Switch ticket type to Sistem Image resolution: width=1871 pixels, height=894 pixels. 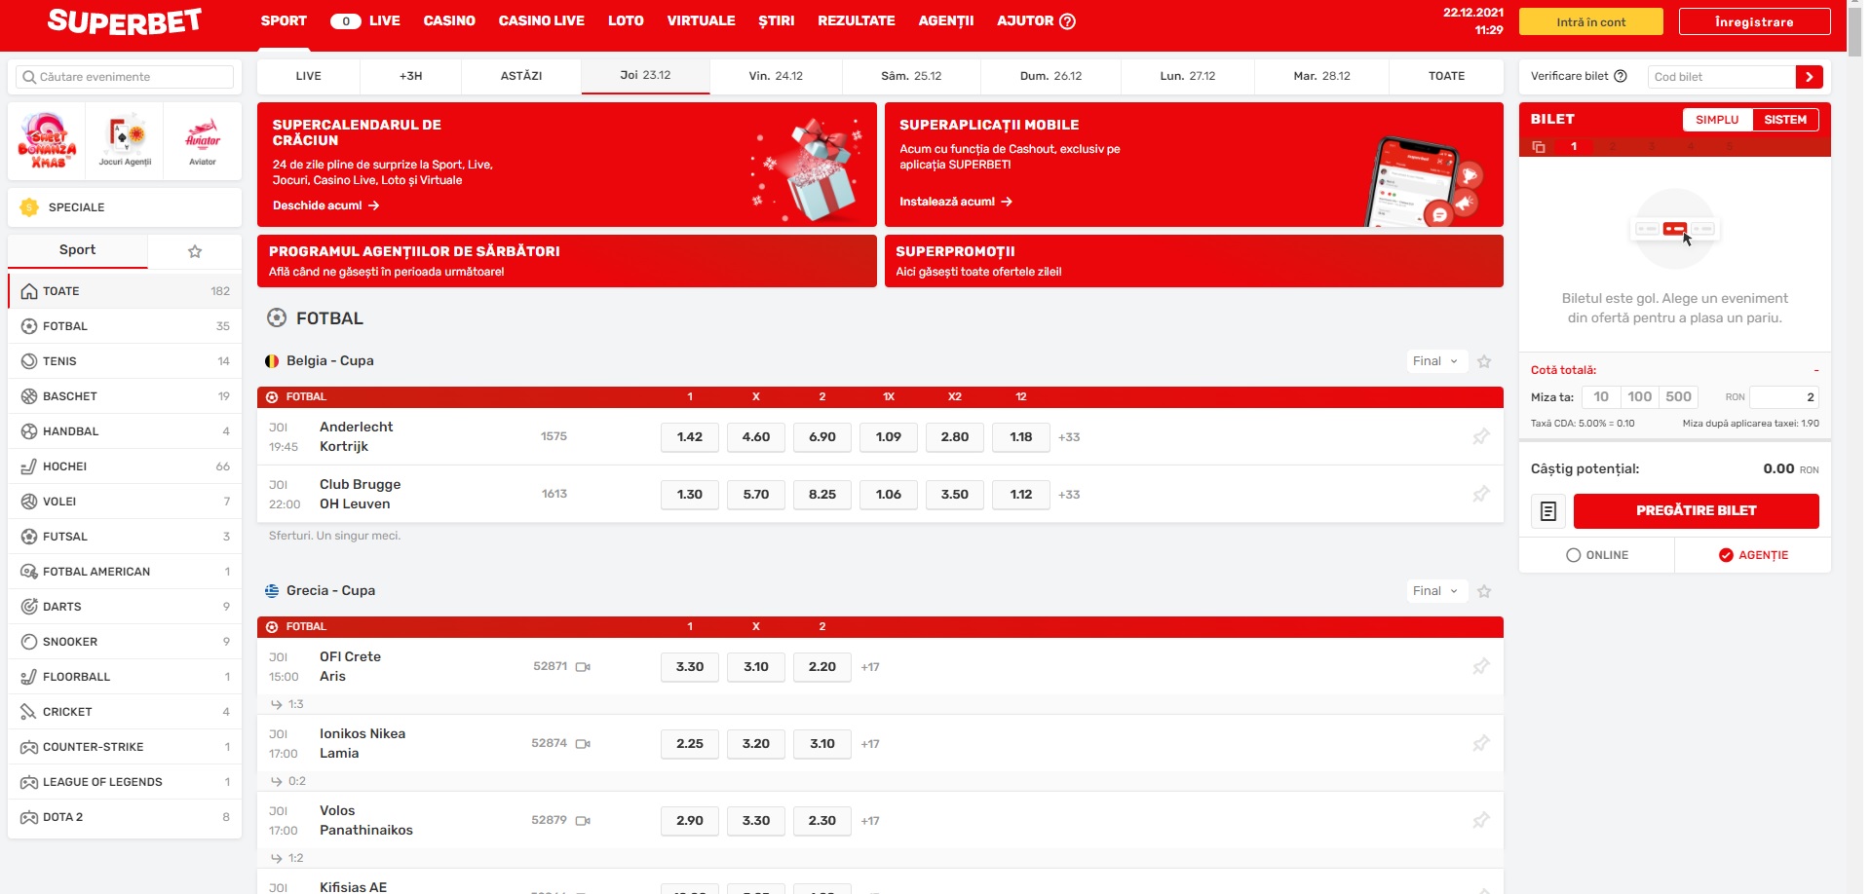click(1785, 120)
